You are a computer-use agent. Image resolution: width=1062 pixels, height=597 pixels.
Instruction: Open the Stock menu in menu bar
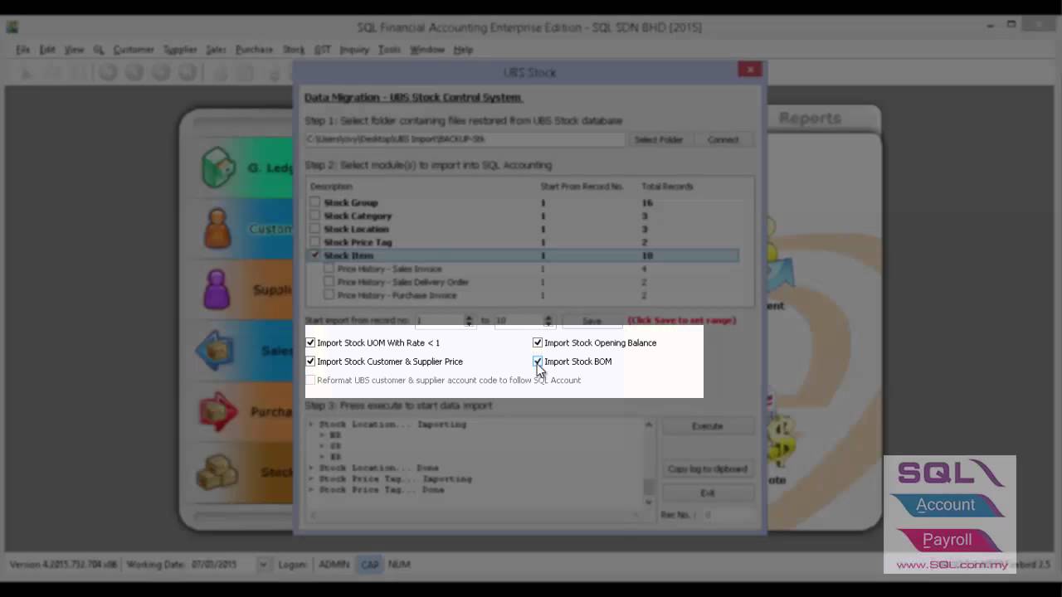pos(294,50)
